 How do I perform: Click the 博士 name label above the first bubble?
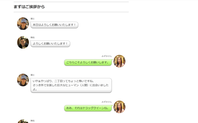pyautogui.click(x=33, y=19)
